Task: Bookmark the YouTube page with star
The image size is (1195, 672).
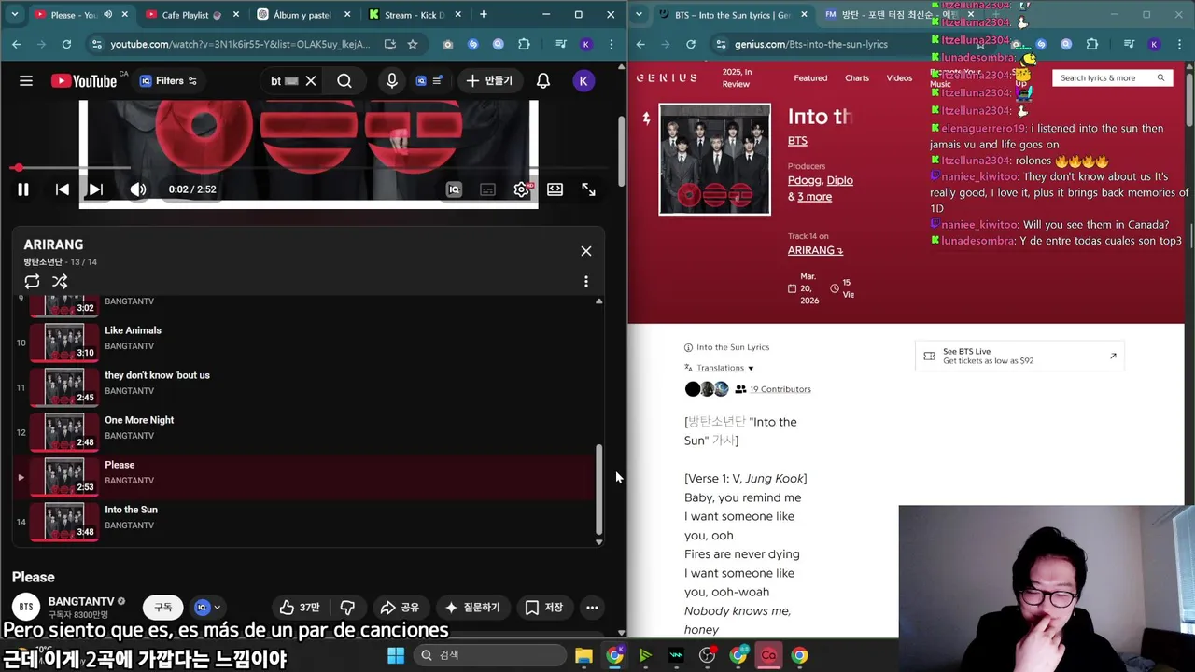Action: (413, 44)
